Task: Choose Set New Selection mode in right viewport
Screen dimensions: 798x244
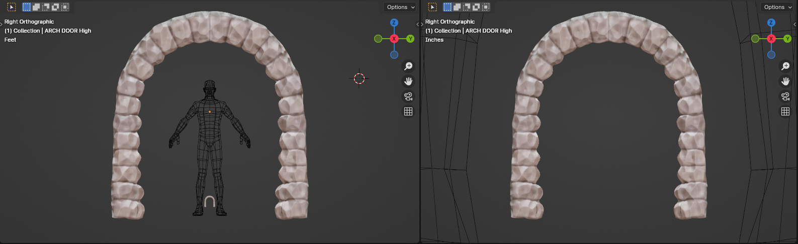Action: tap(448, 7)
